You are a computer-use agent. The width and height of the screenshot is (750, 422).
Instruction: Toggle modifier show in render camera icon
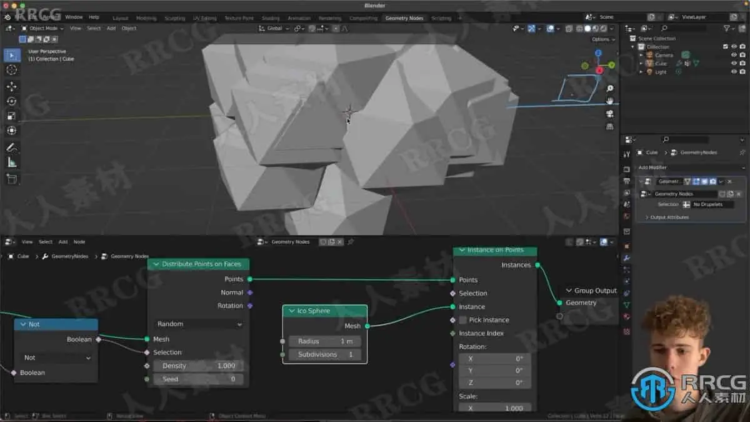click(712, 181)
